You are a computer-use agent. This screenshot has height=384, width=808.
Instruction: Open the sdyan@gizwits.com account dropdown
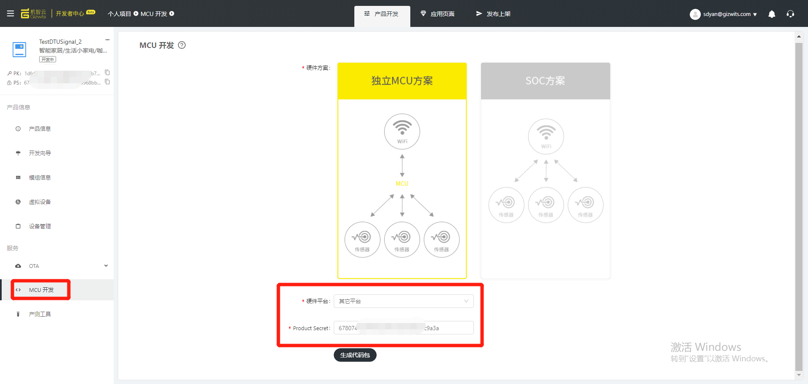[723, 14]
